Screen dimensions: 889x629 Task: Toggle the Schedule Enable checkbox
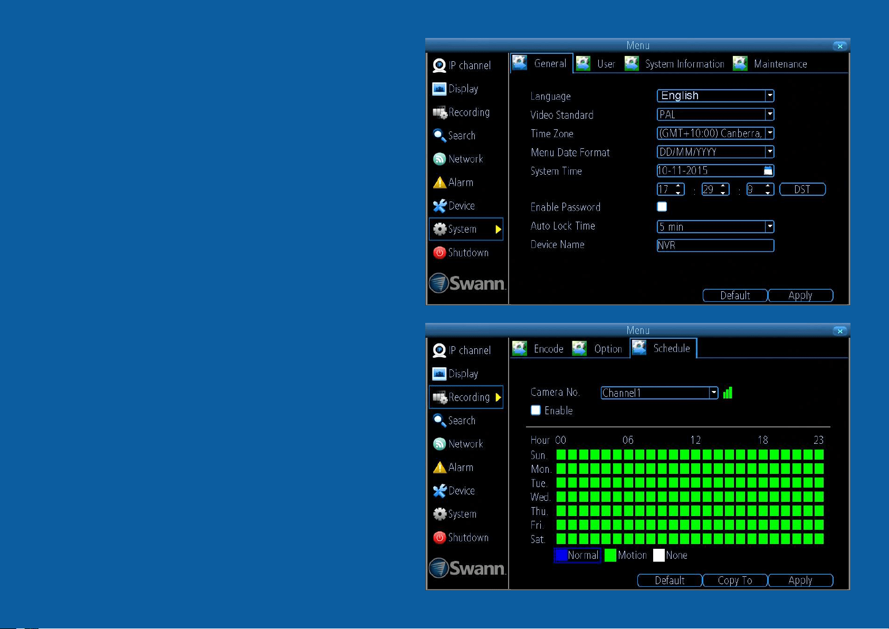pos(536,410)
